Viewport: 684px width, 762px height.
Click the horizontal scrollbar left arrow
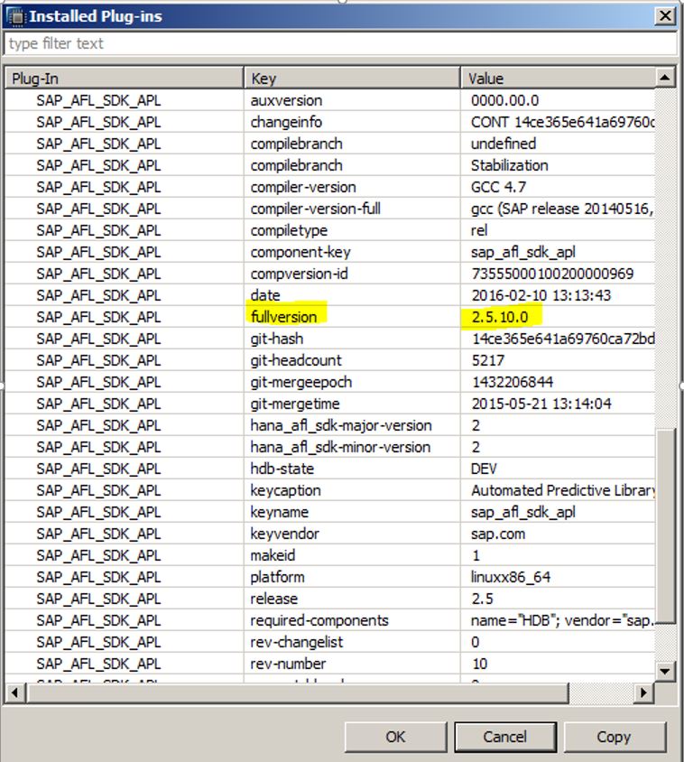pyautogui.click(x=15, y=692)
